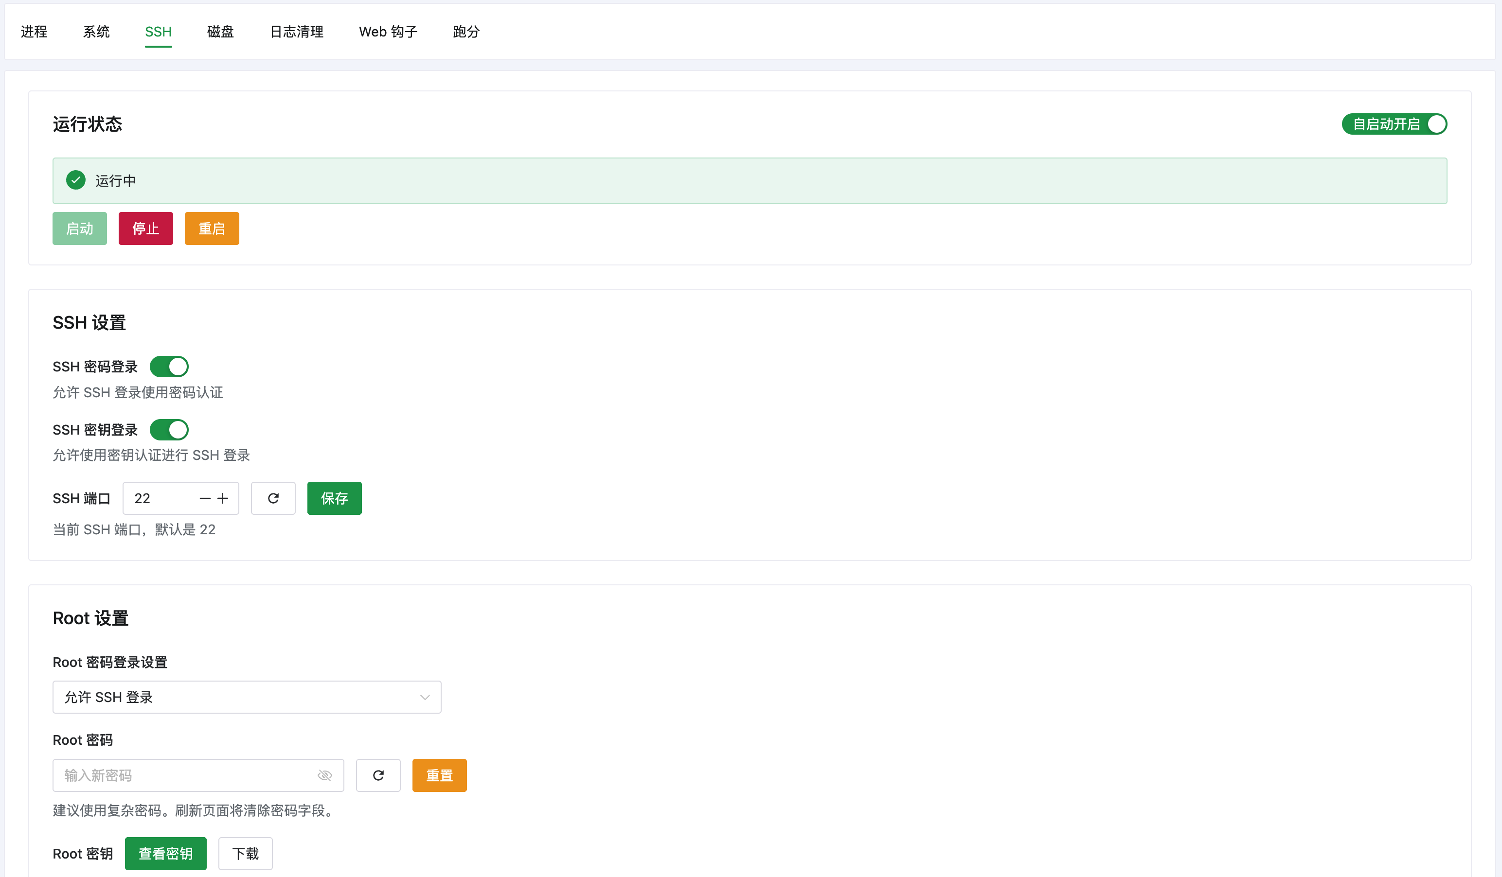This screenshot has height=877, width=1502.
Task: Stop the SSH service with 停止
Action: (145, 228)
